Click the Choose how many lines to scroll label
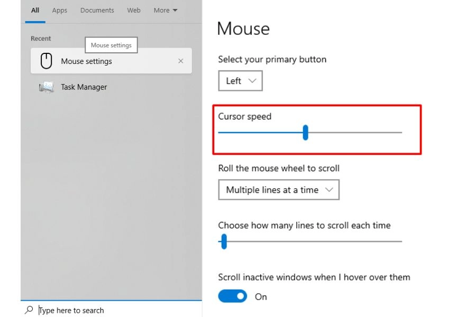Image resolution: width=476 pixels, height=317 pixels. [x=304, y=226]
